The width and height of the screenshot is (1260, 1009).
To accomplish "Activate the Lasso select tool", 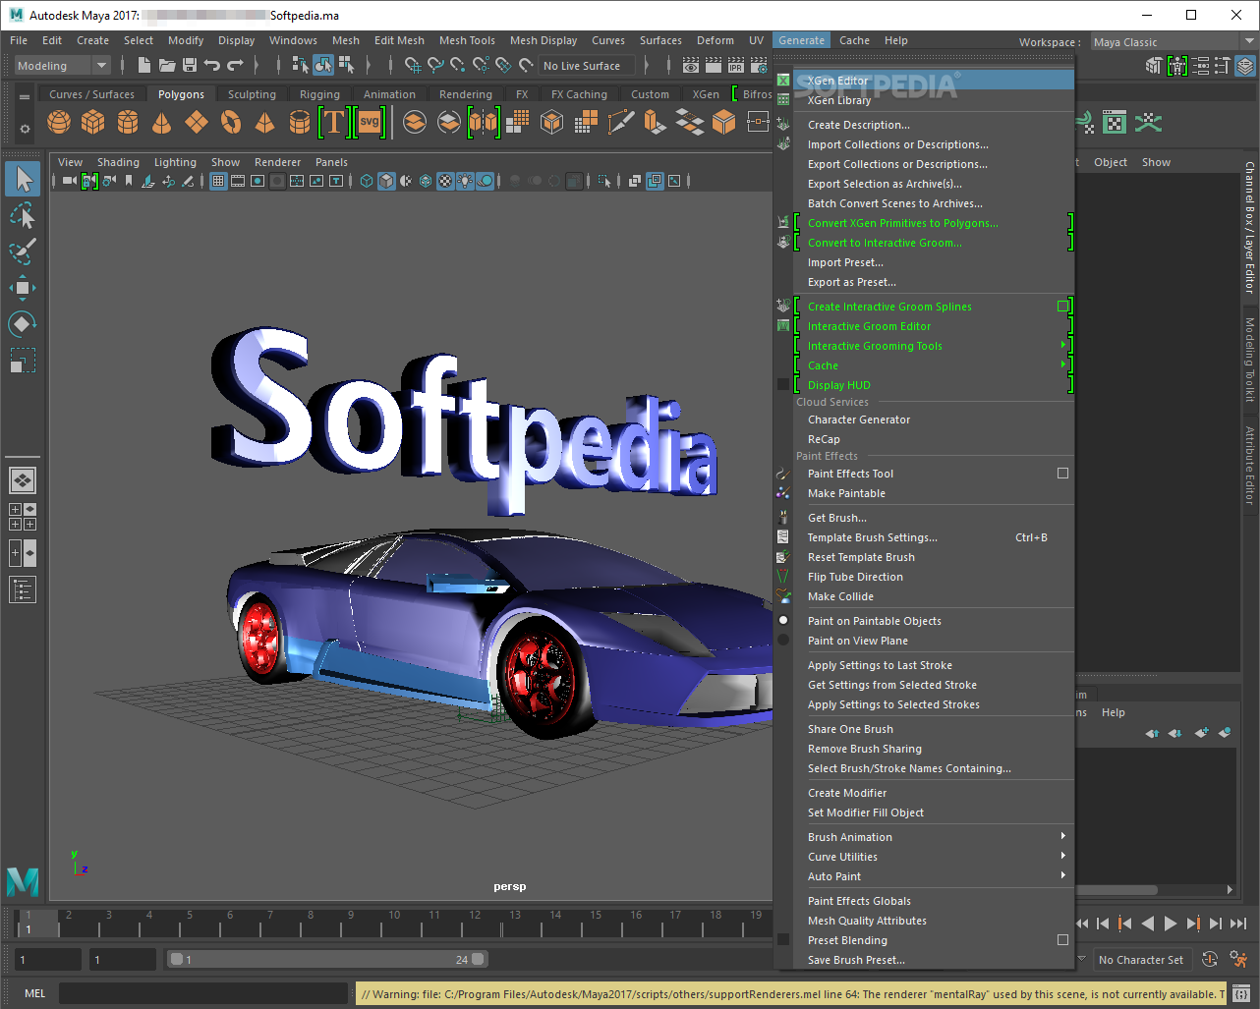I will coord(23,215).
